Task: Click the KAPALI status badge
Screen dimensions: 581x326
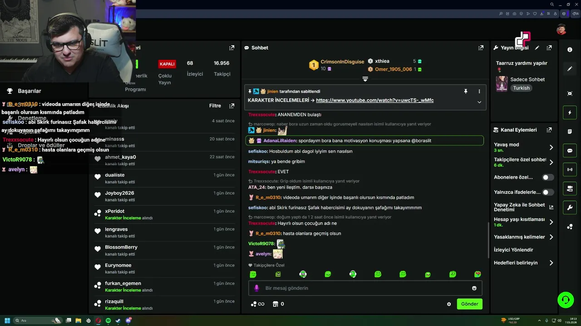Action: click(167, 64)
